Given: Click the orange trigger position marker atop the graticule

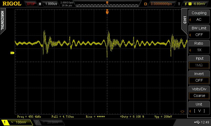Looking at the screenshot, I should click(107, 12).
